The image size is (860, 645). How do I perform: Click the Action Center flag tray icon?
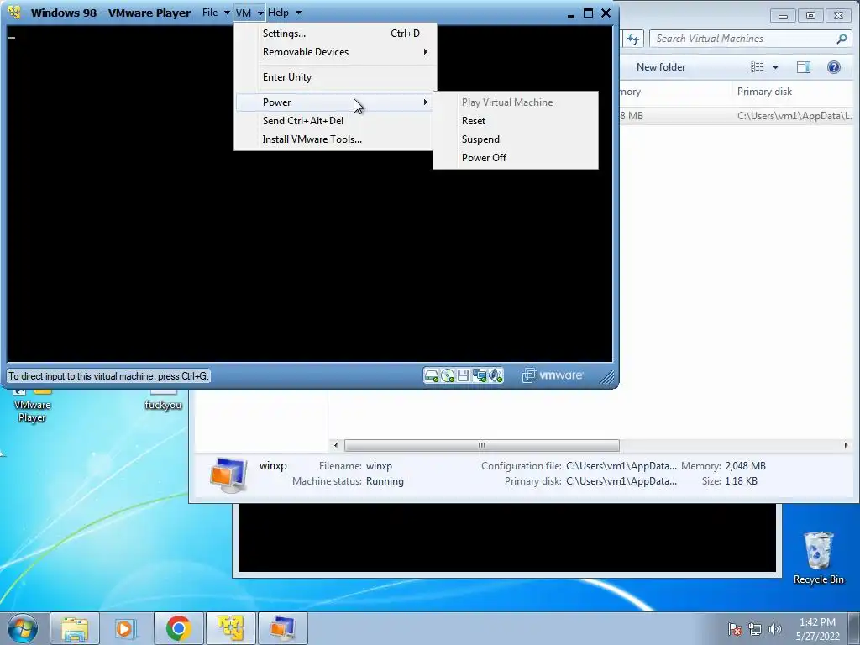coord(735,629)
